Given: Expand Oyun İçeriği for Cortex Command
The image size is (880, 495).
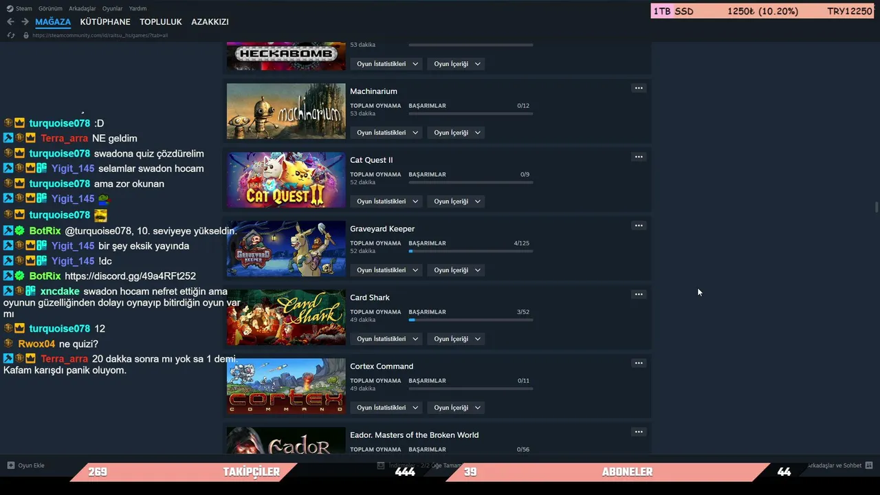Looking at the screenshot, I should 456,408.
